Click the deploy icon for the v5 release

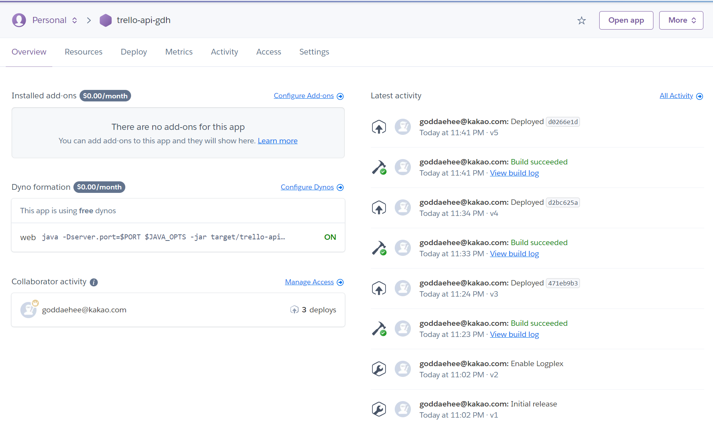(x=379, y=127)
